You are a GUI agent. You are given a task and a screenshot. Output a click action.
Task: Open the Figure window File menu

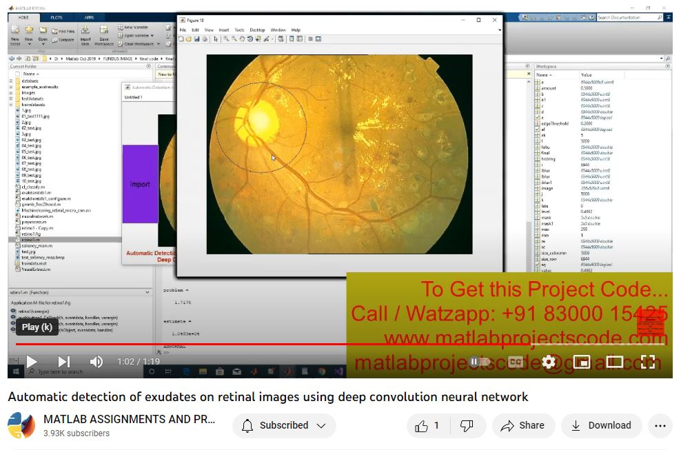click(x=183, y=30)
